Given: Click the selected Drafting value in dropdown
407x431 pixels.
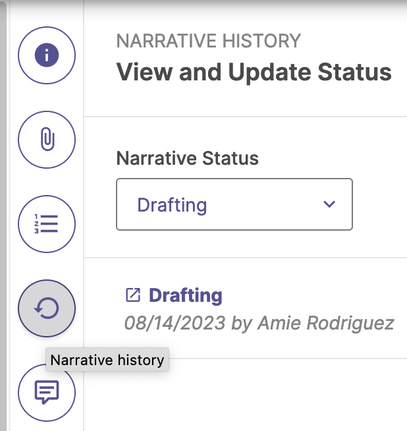Looking at the screenshot, I should (172, 205).
